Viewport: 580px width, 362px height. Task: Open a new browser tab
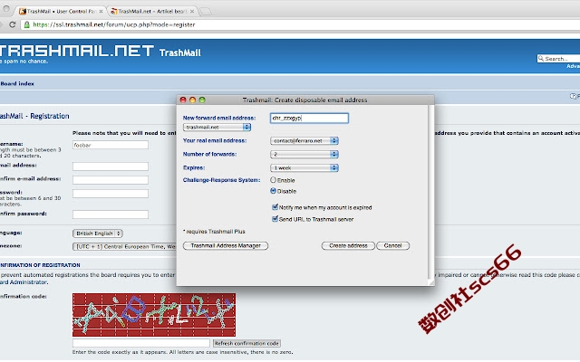pos(206,12)
